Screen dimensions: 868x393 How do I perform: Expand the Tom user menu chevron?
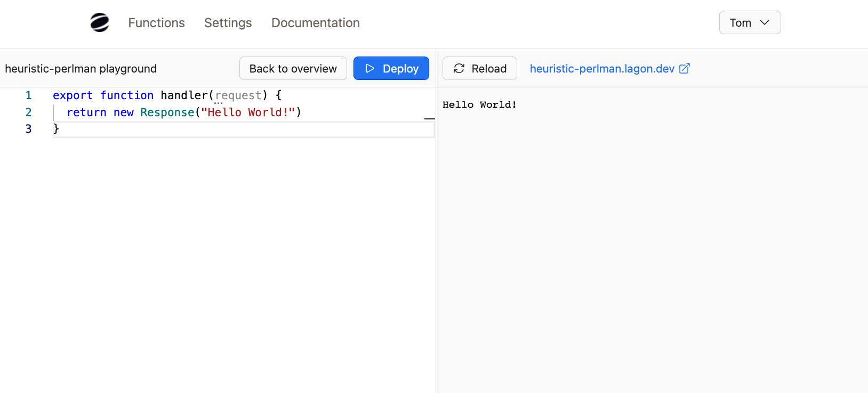pos(765,22)
